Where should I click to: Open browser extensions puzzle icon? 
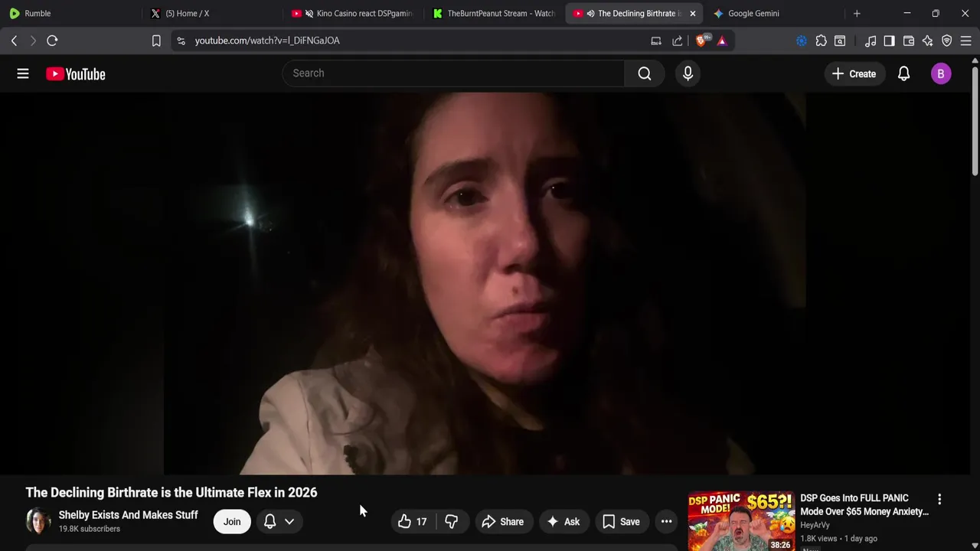821,41
